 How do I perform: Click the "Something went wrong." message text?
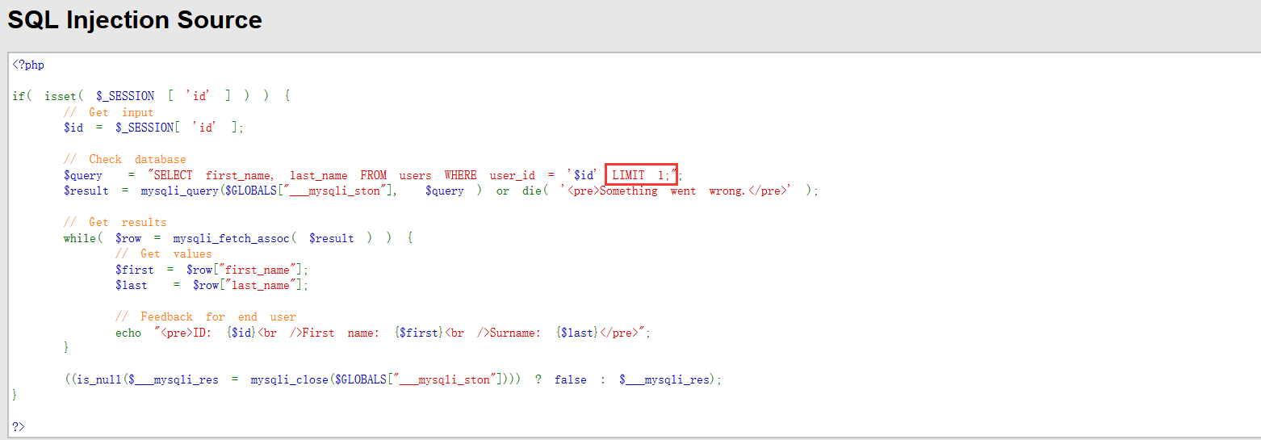coord(672,191)
